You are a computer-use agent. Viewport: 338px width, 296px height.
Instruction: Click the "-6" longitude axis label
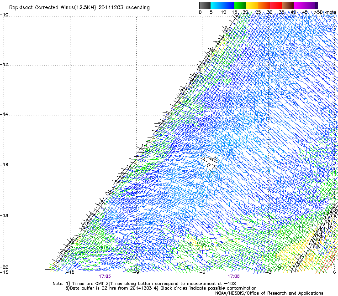(x=202, y=272)
